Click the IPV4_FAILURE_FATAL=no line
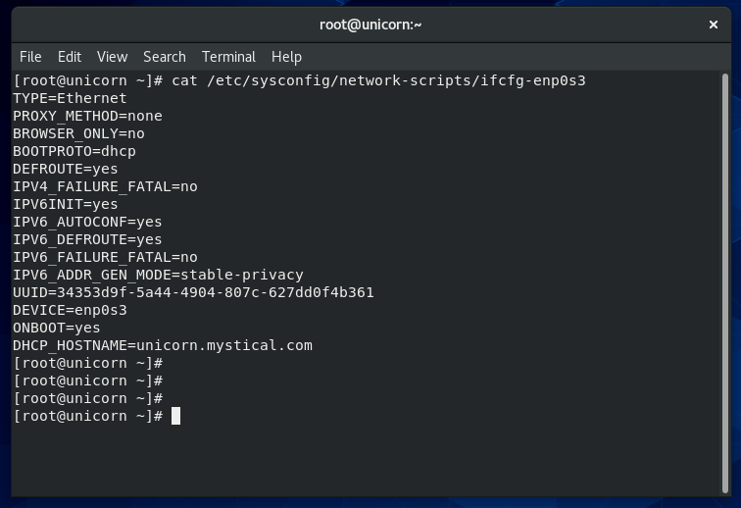 pyautogui.click(x=105, y=186)
